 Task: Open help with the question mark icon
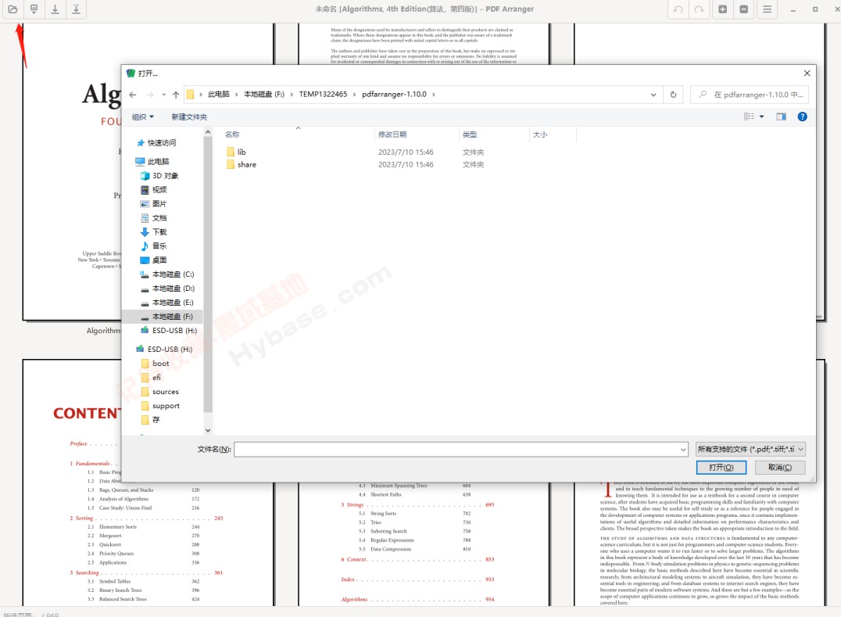[802, 117]
